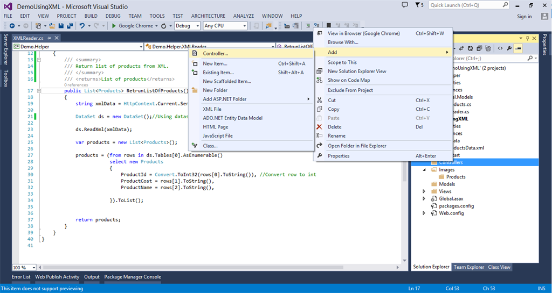Select Controller... from the Add submenu
The image size is (552, 293).
[x=215, y=53]
